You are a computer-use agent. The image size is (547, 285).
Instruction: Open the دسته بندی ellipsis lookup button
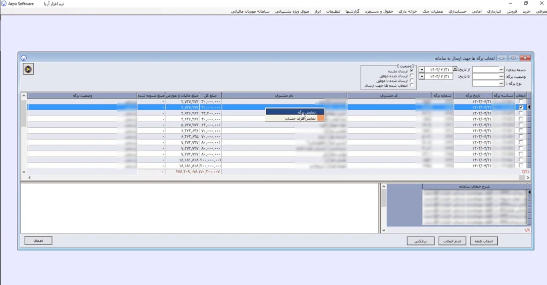click(501, 70)
